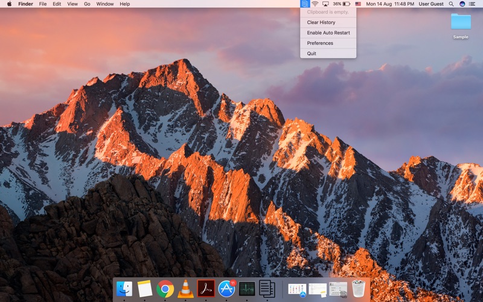Click the clipboard documents app in Dock
The width and height of the screenshot is (483, 302).
tap(267, 289)
